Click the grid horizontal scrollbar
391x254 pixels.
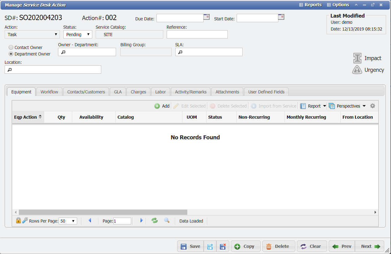[103, 212]
